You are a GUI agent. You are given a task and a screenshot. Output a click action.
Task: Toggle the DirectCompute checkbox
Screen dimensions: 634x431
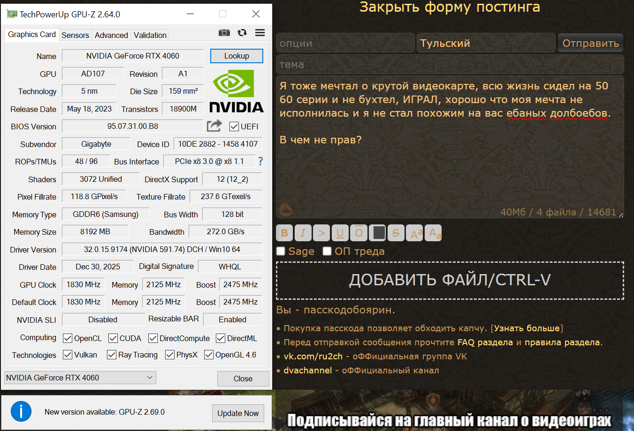point(153,338)
